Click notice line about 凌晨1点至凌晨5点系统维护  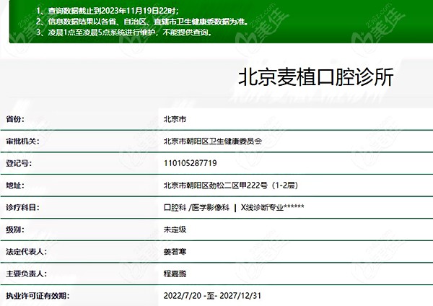125,32
